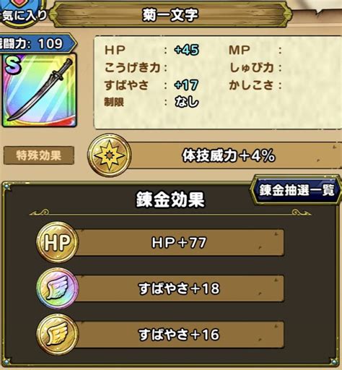Click the HP +45 stat value
Viewport: 342px width, 370px height.
point(187,50)
